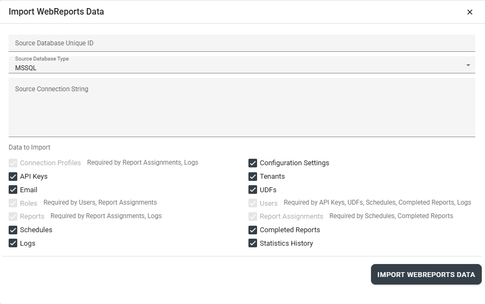Uncheck the Logs checkbox
This screenshot has width=485, height=304.
tap(13, 244)
